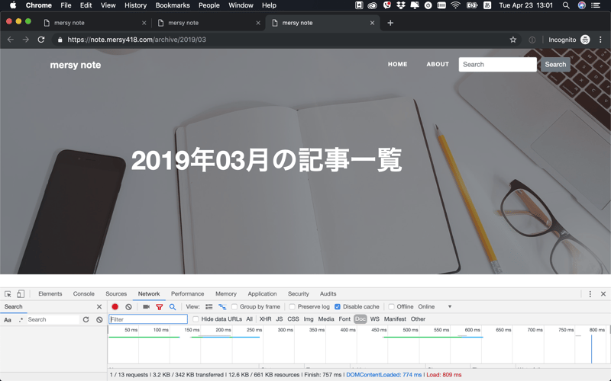611x381 pixels.
Task: Open the Chrome three-dot menu
Action: (x=601, y=40)
